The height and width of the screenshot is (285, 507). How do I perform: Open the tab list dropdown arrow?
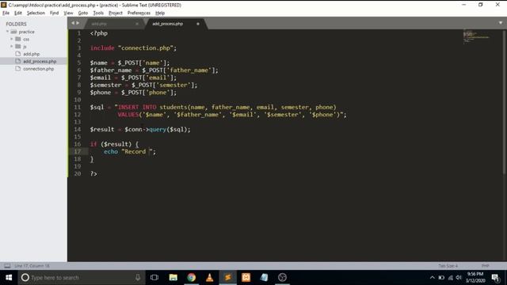[x=501, y=23]
